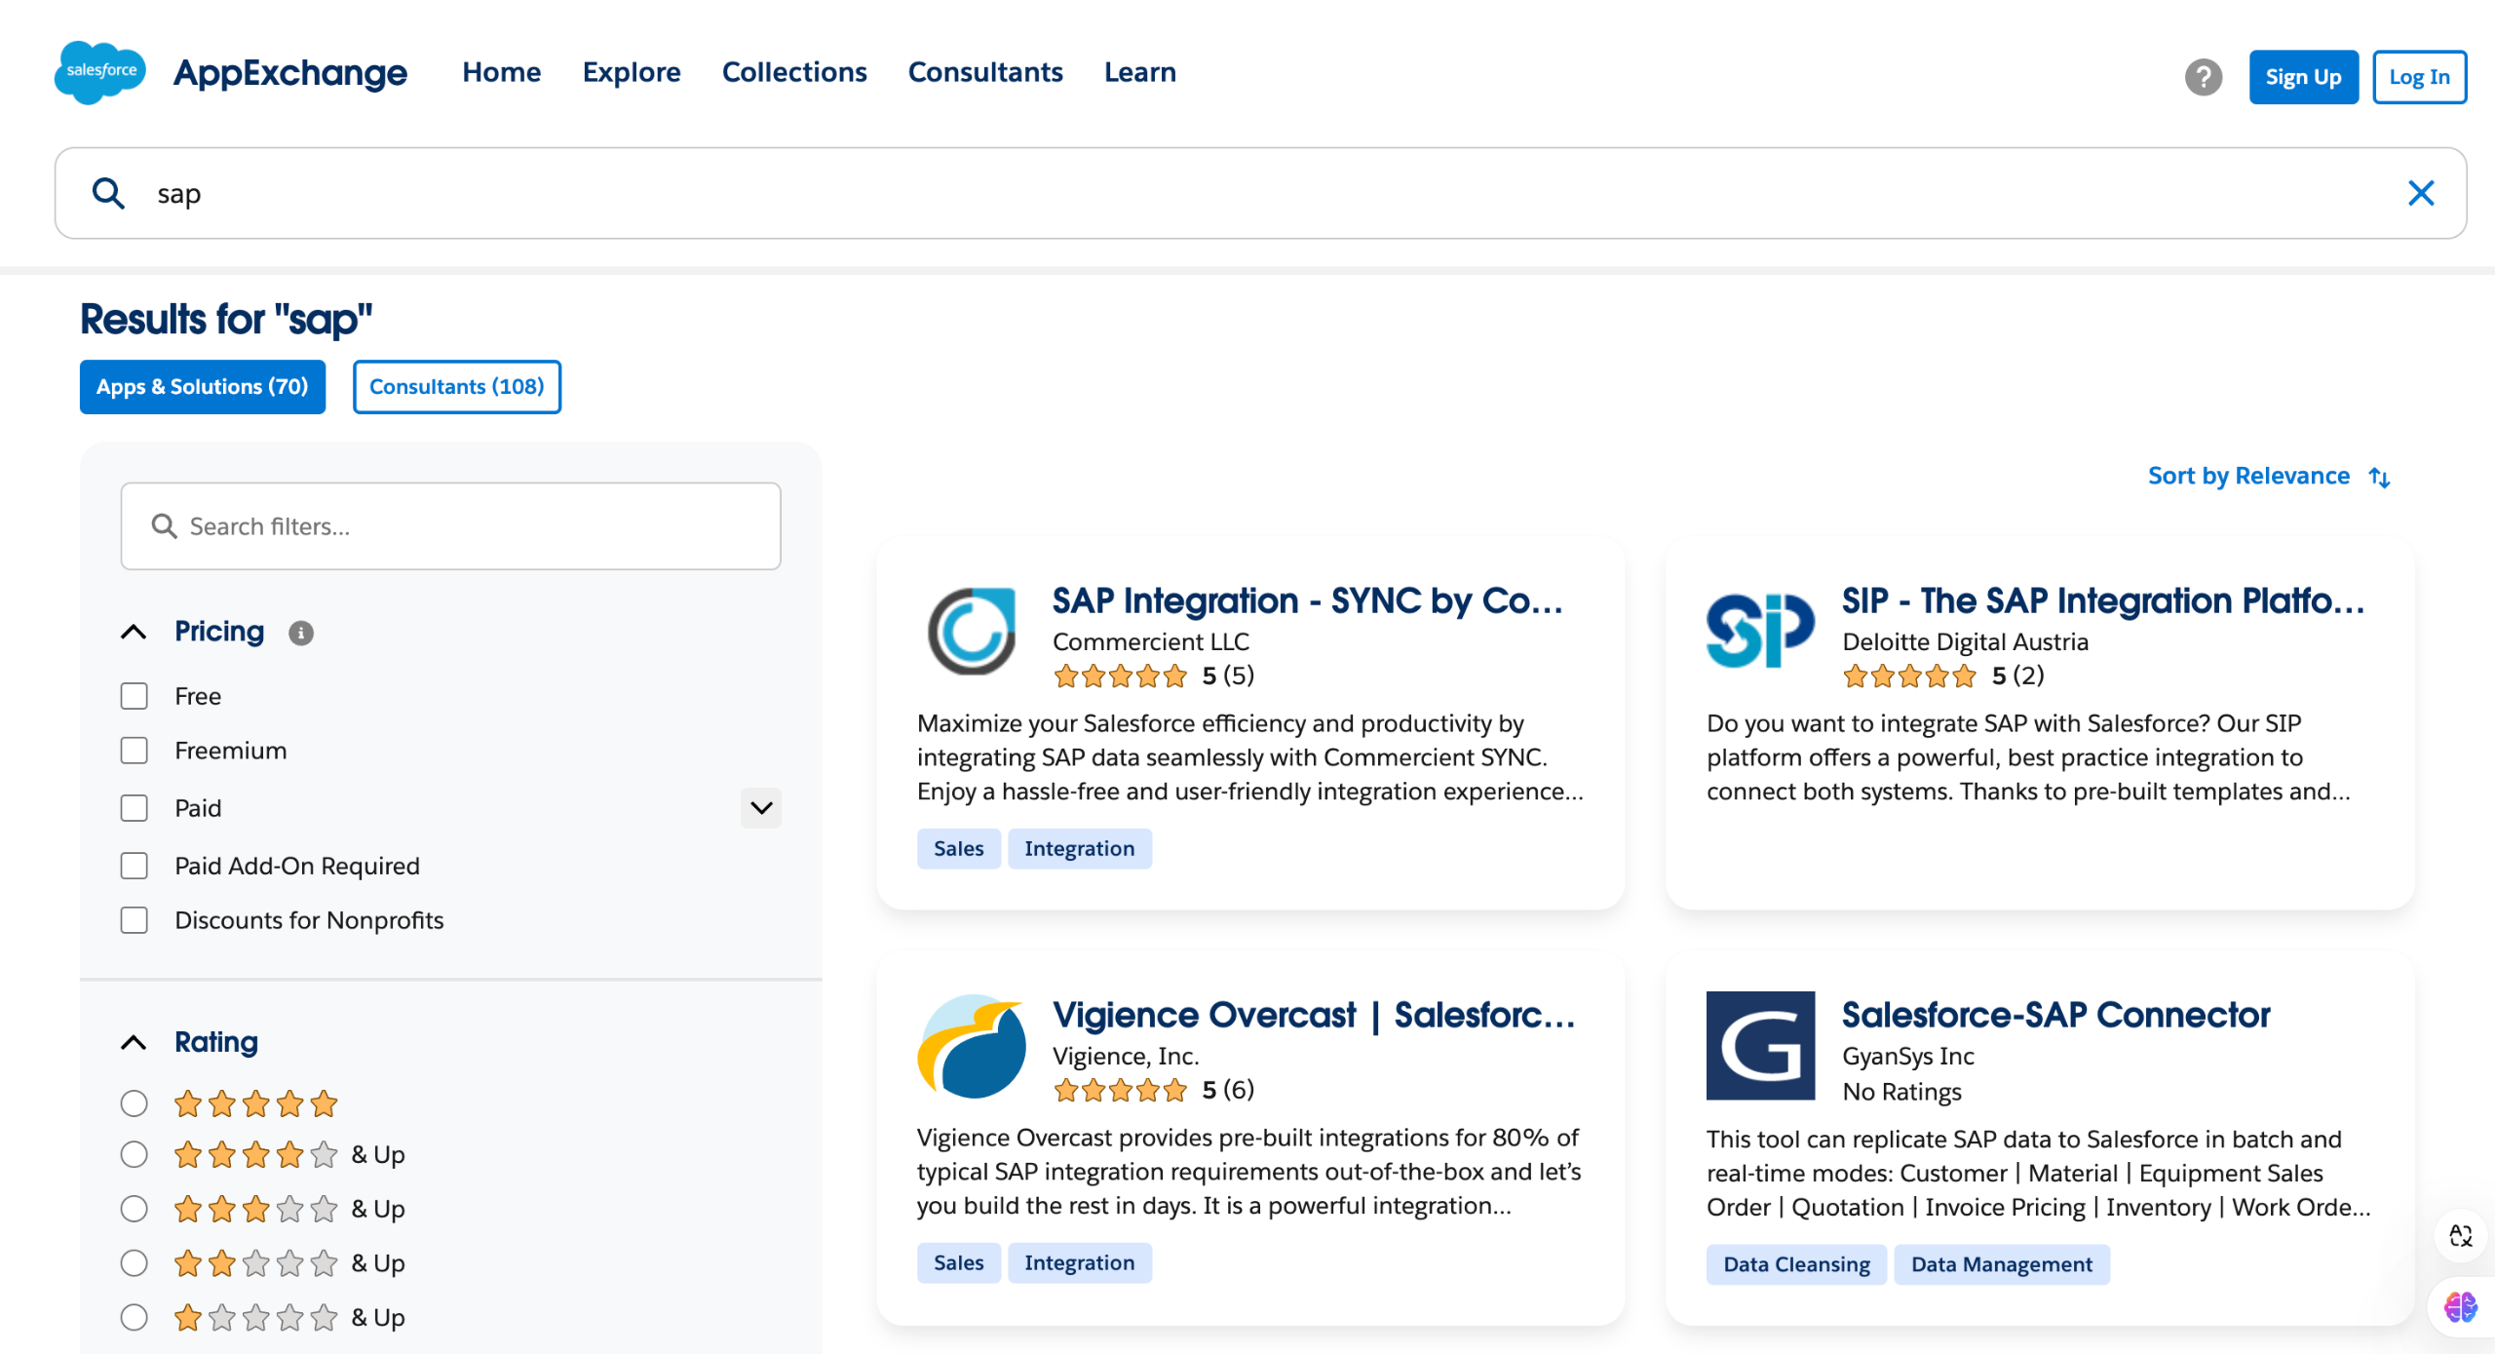Click the brain assistant floating icon
This screenshot has width=2495, height=1354.
[x=2460, y=1306]
